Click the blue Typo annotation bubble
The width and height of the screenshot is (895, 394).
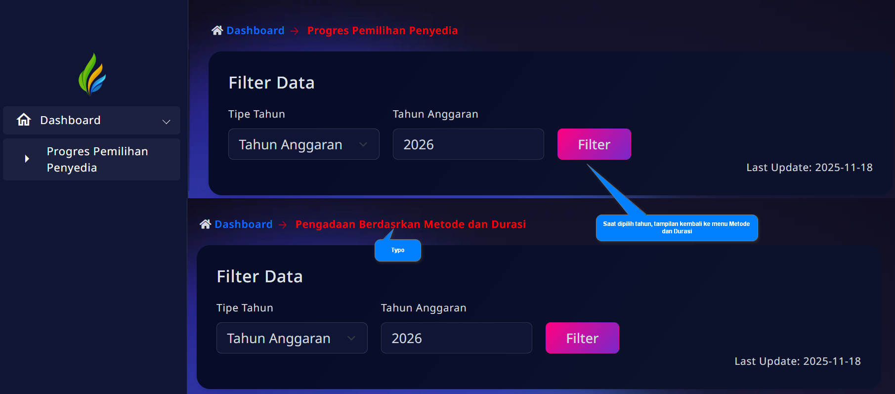(x=398, y=251)
